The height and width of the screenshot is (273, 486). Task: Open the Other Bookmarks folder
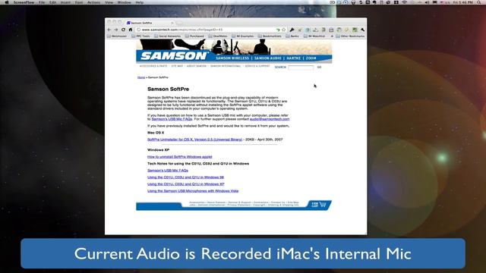pos(350,36)
